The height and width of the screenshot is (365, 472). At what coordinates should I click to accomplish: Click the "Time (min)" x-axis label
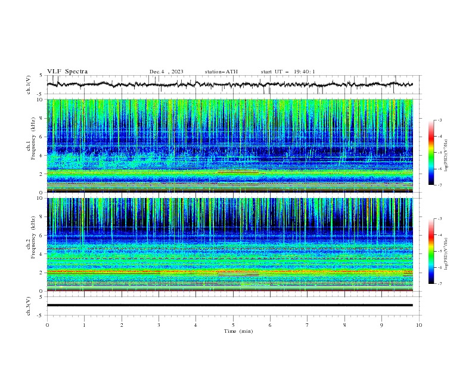[238, 331]
